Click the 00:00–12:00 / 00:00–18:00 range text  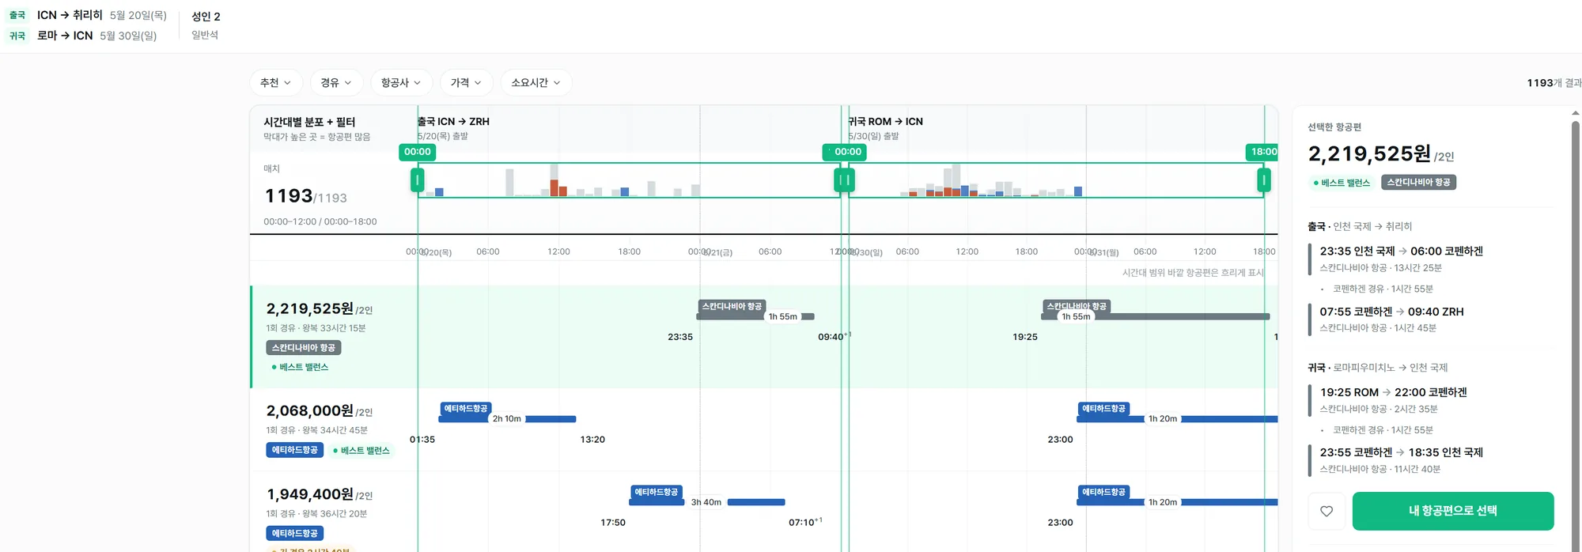(320, 222)
